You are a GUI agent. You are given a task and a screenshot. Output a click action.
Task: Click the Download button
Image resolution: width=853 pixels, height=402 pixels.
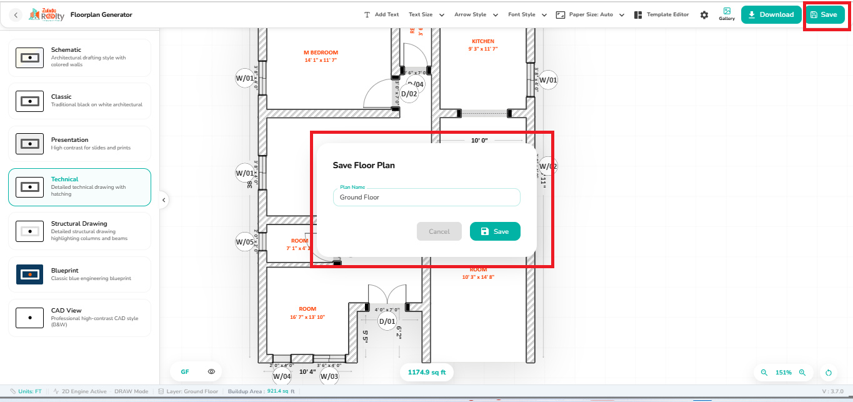[771, 14]
